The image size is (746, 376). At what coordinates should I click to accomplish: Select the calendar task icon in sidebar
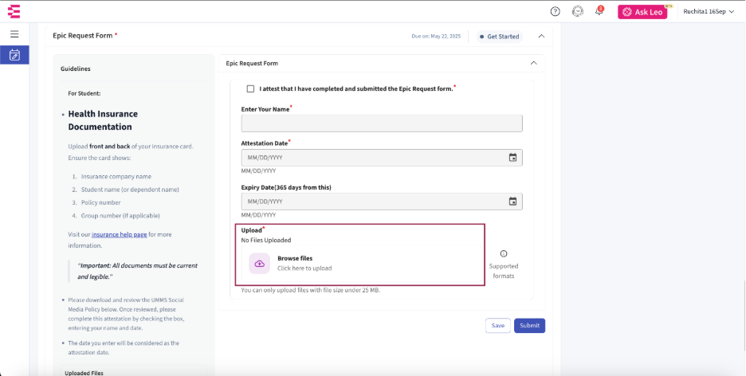(14, 55)
